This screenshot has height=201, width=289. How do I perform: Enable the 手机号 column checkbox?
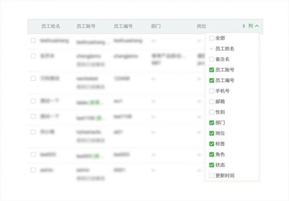pos(212,91)
